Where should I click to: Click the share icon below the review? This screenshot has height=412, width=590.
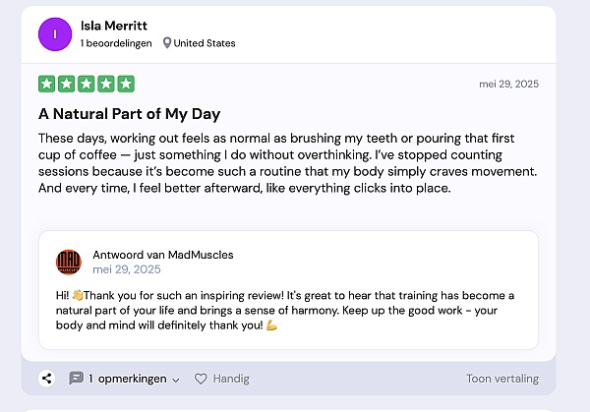(46, 379)
